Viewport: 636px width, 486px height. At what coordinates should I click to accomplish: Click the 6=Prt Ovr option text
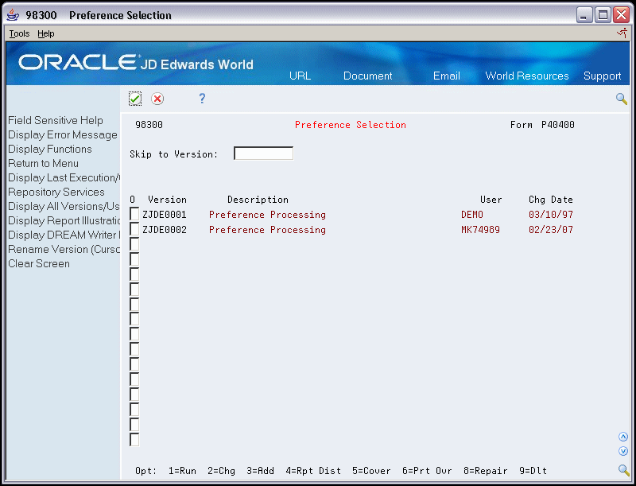pos(427,471)
